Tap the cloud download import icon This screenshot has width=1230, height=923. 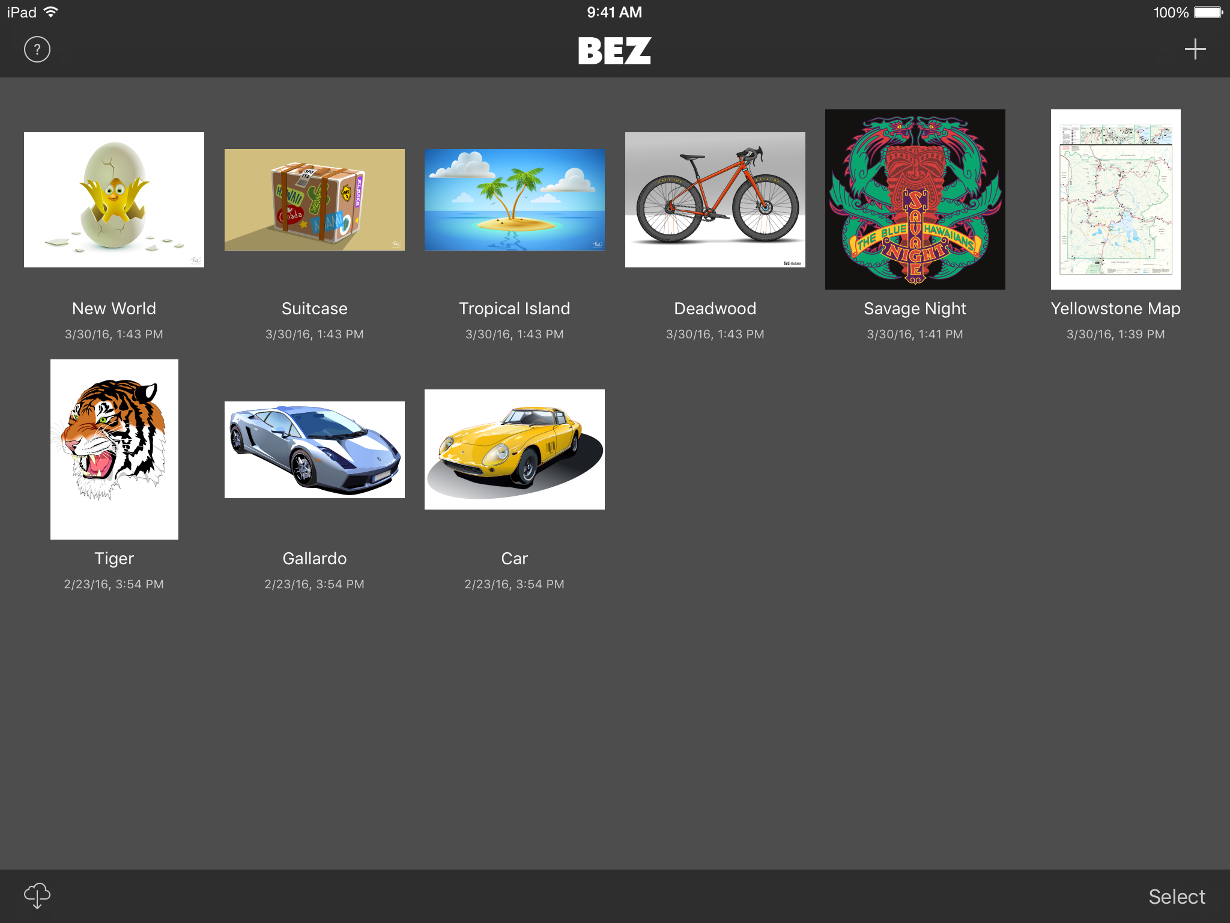[x=37, y=896]
